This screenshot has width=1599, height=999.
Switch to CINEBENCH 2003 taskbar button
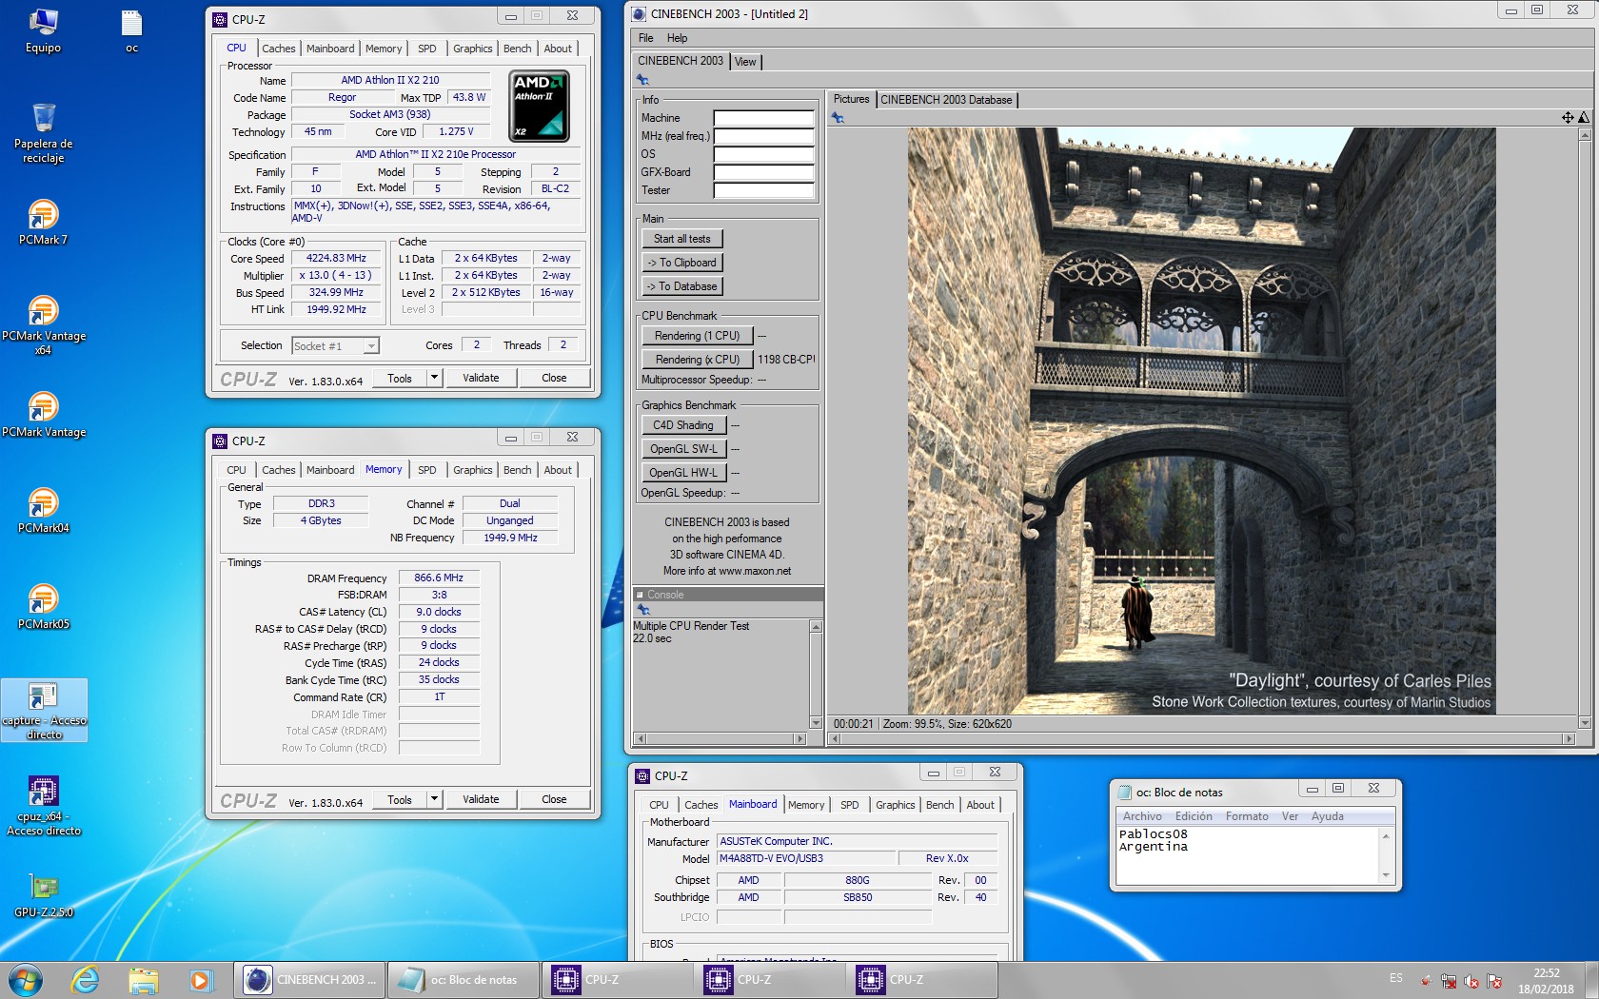309,979
